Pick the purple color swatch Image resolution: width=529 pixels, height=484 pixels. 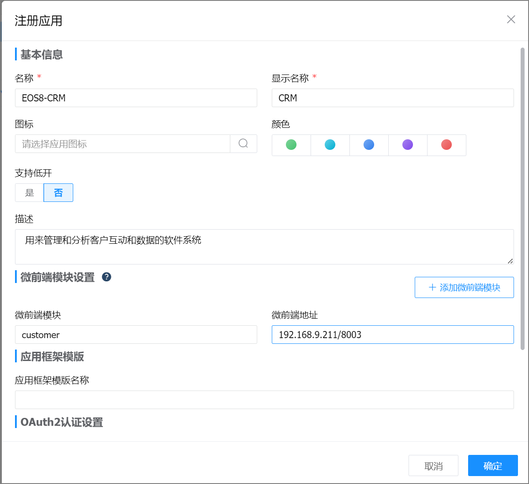point(408,145)
